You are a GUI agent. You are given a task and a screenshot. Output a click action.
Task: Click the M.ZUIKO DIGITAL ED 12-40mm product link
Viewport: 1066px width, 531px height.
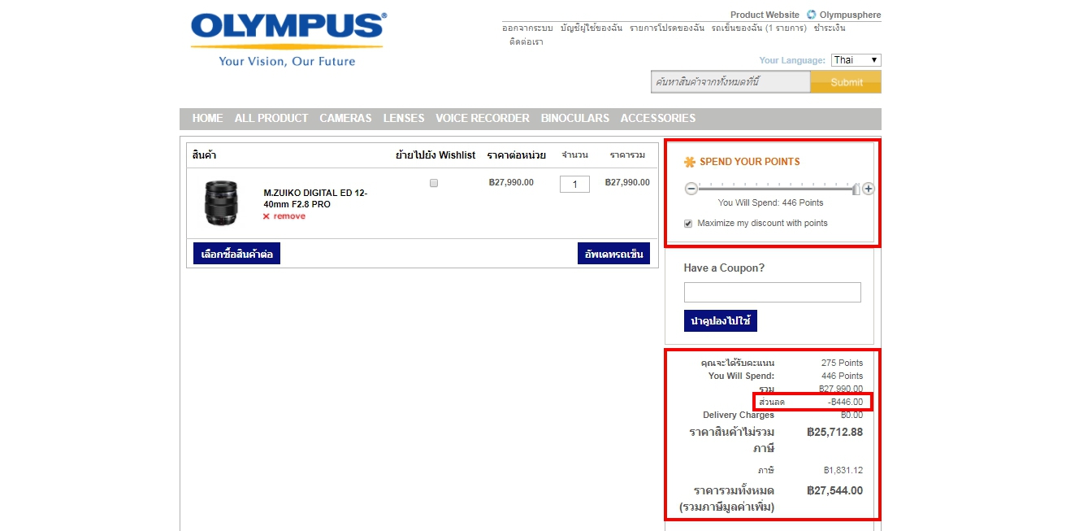tap(315, 198)
